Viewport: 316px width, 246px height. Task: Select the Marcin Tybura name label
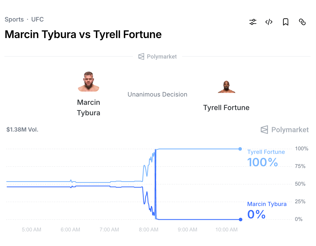[x=88, y=108]
